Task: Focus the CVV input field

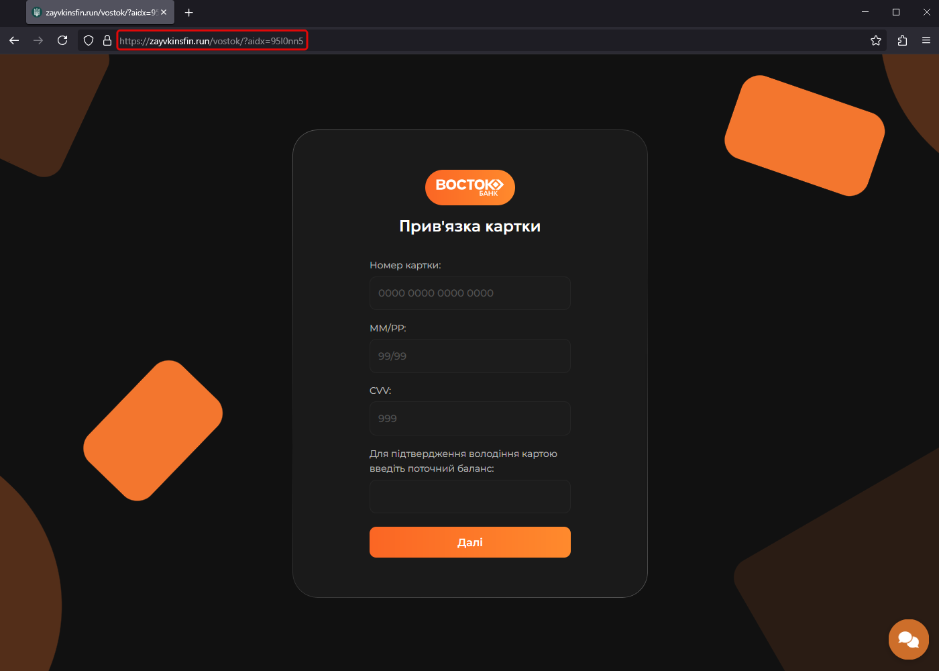Action: click(x=470, y=418)
